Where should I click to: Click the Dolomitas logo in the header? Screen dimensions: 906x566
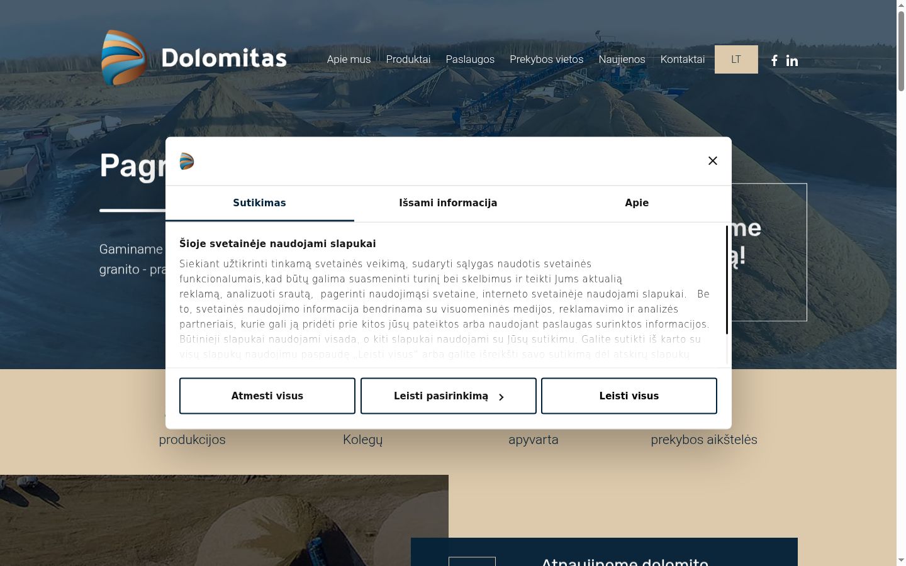194,58
